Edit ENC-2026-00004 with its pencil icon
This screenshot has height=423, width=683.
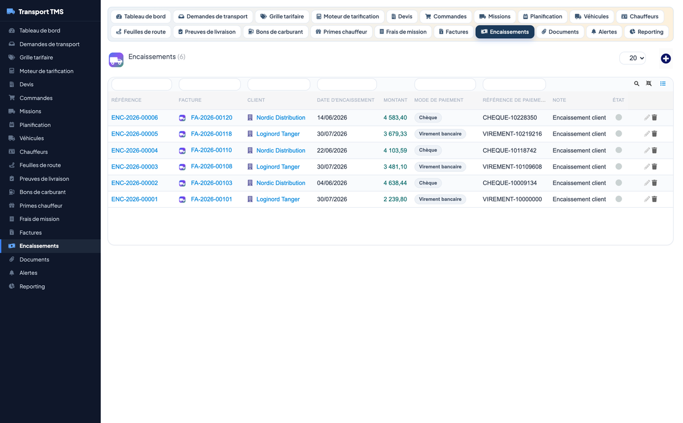coord(647,150)
